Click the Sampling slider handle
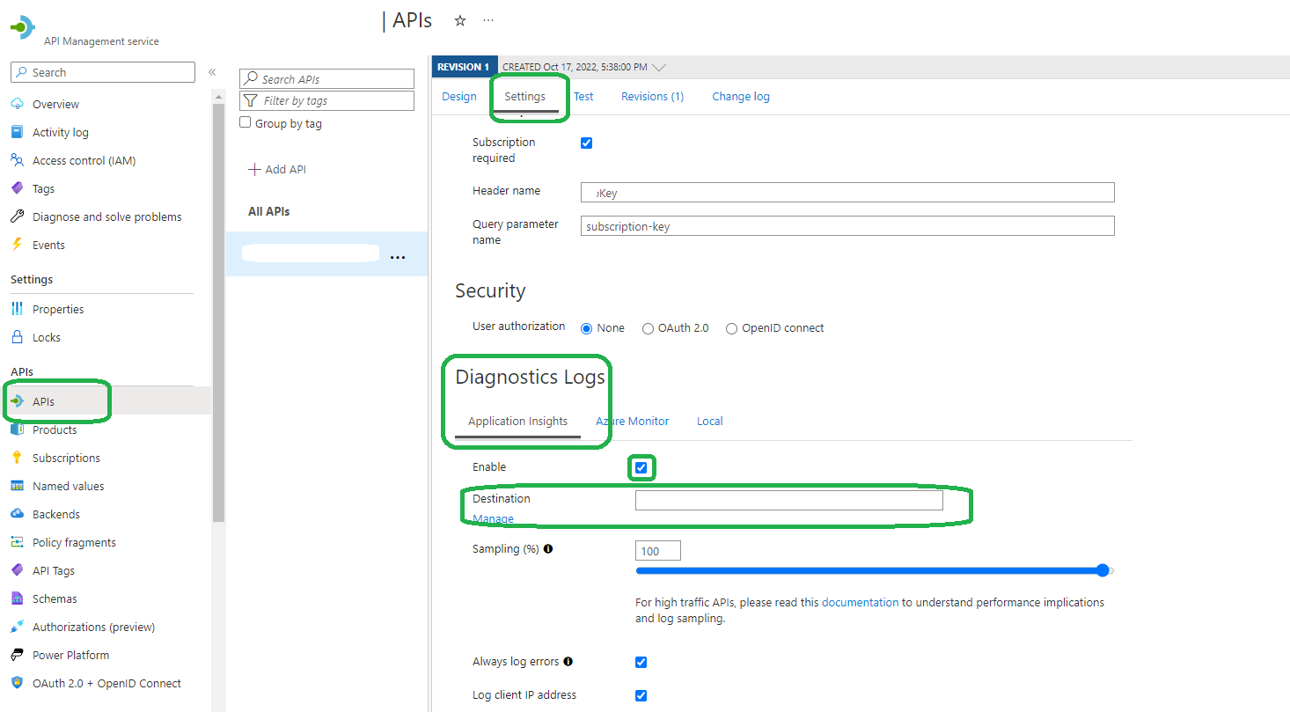 click(1103, 570)
